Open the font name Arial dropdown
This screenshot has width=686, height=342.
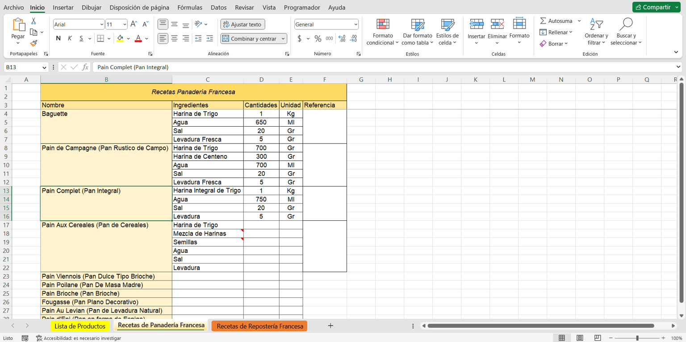[x=102, y=25]
